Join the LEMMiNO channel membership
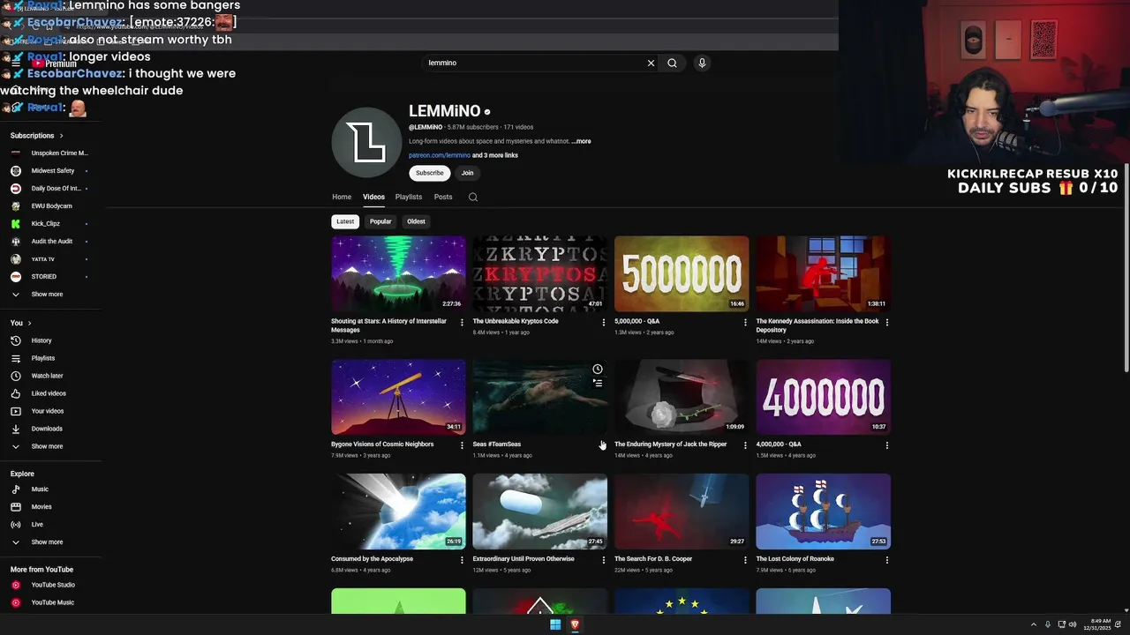The height and width of the screenshot is (635, 1130). point(467,173)
